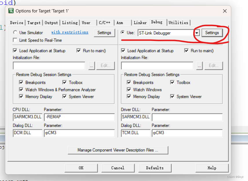248x181 pixels.
Task: Toggle debugger Breakpoints checkbox
Action: [x=129, y=82]
